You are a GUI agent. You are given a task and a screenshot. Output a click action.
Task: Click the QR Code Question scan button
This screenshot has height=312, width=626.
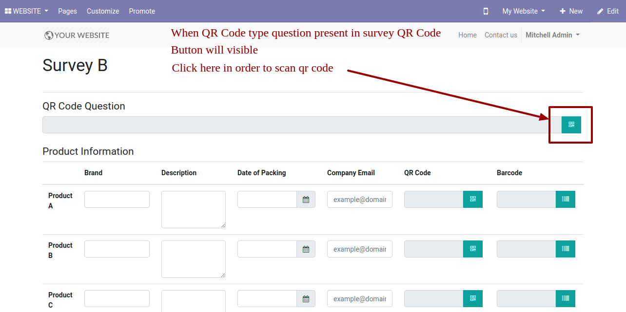tap(571, 125)
